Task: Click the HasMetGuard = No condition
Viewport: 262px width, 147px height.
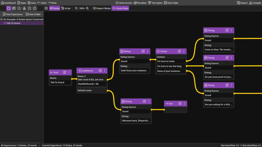Action: click(x=92, y=84)
